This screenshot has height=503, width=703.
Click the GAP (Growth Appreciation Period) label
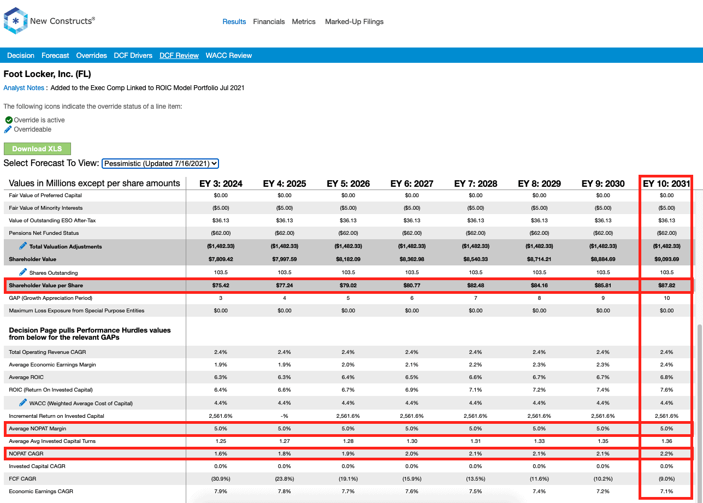click(x=51, y=298)
